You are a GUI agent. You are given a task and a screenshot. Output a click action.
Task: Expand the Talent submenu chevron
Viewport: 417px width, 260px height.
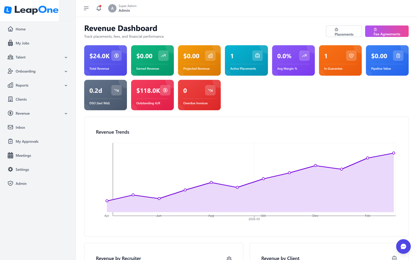[66, 57]
